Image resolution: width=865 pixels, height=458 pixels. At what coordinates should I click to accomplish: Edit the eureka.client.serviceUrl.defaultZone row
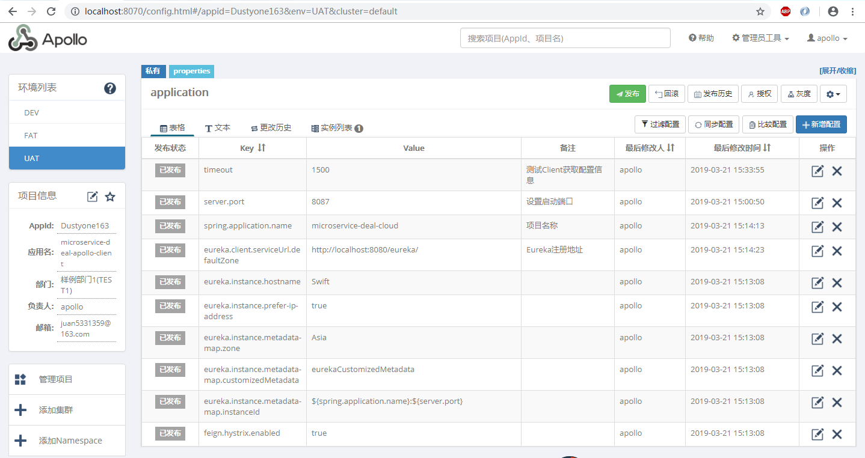(817, 251)
